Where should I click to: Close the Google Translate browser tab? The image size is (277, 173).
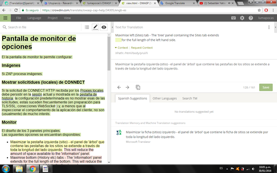(194, 3)
